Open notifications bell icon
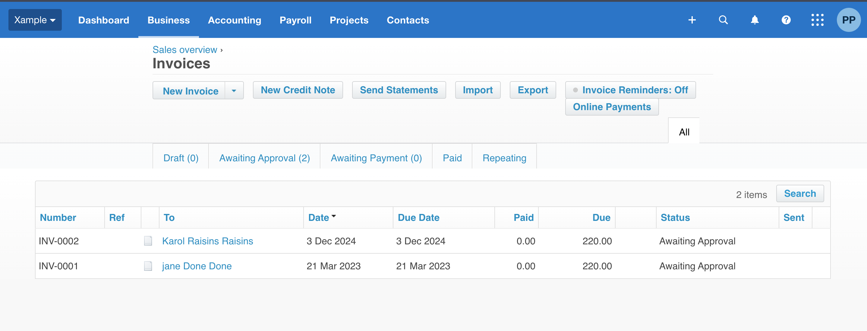The width and height of the screenshot is (867, 331). 755,20
